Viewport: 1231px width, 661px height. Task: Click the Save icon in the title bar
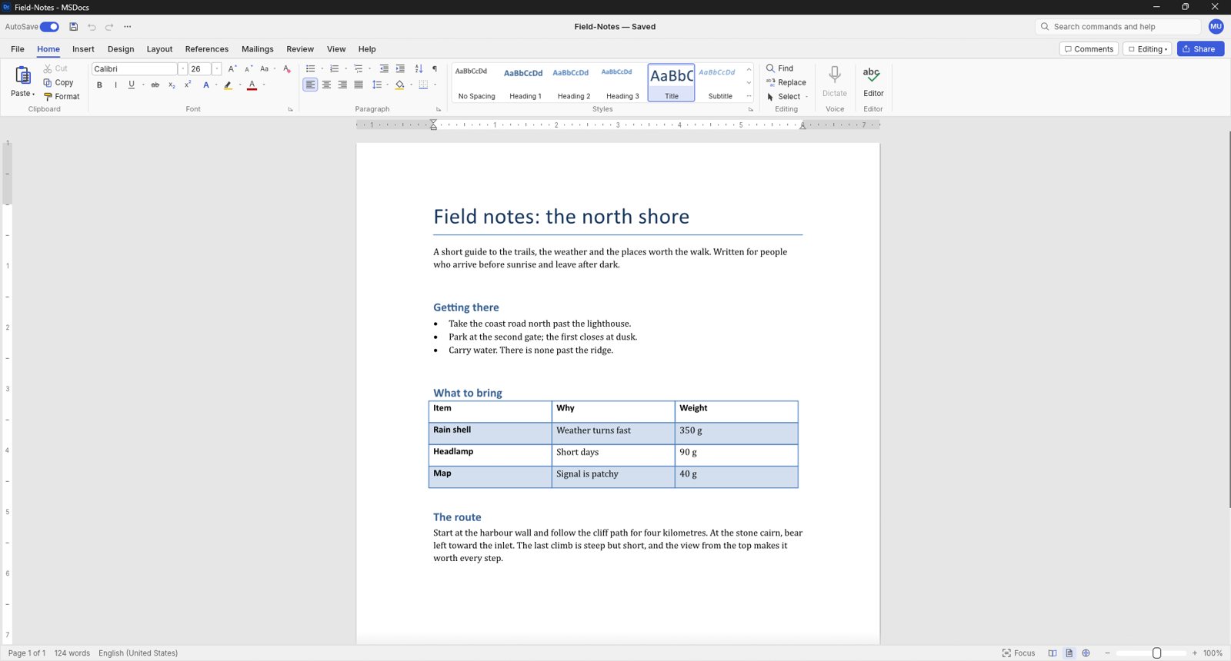pos(74,27)
